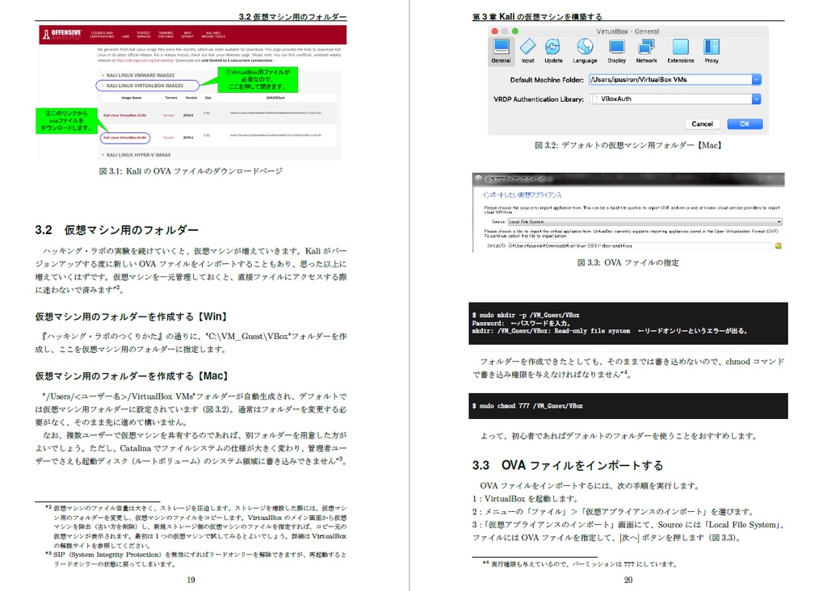
Task: Open the Courses and Certifications menu
Action: coord(102,35)
